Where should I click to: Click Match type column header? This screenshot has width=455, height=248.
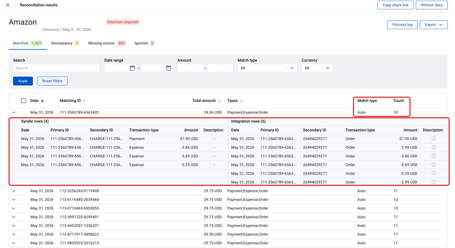[x=367, y=101]
